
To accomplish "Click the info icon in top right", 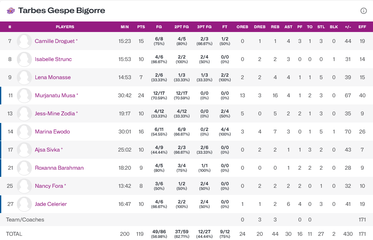I will [x=363, y=11].
